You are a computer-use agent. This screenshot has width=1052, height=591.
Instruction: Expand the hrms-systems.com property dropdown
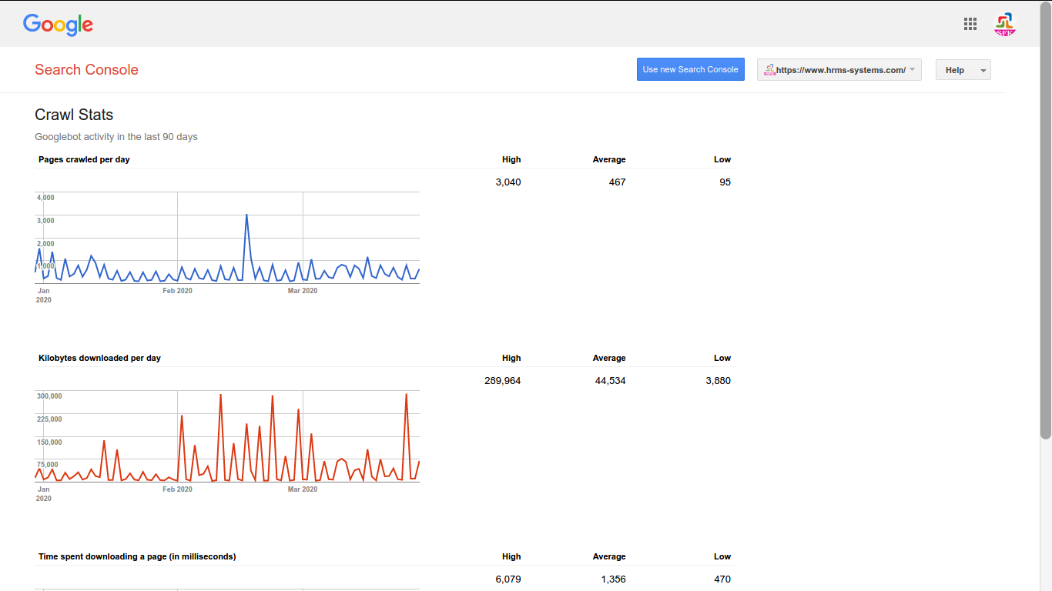tap(839, 70)
